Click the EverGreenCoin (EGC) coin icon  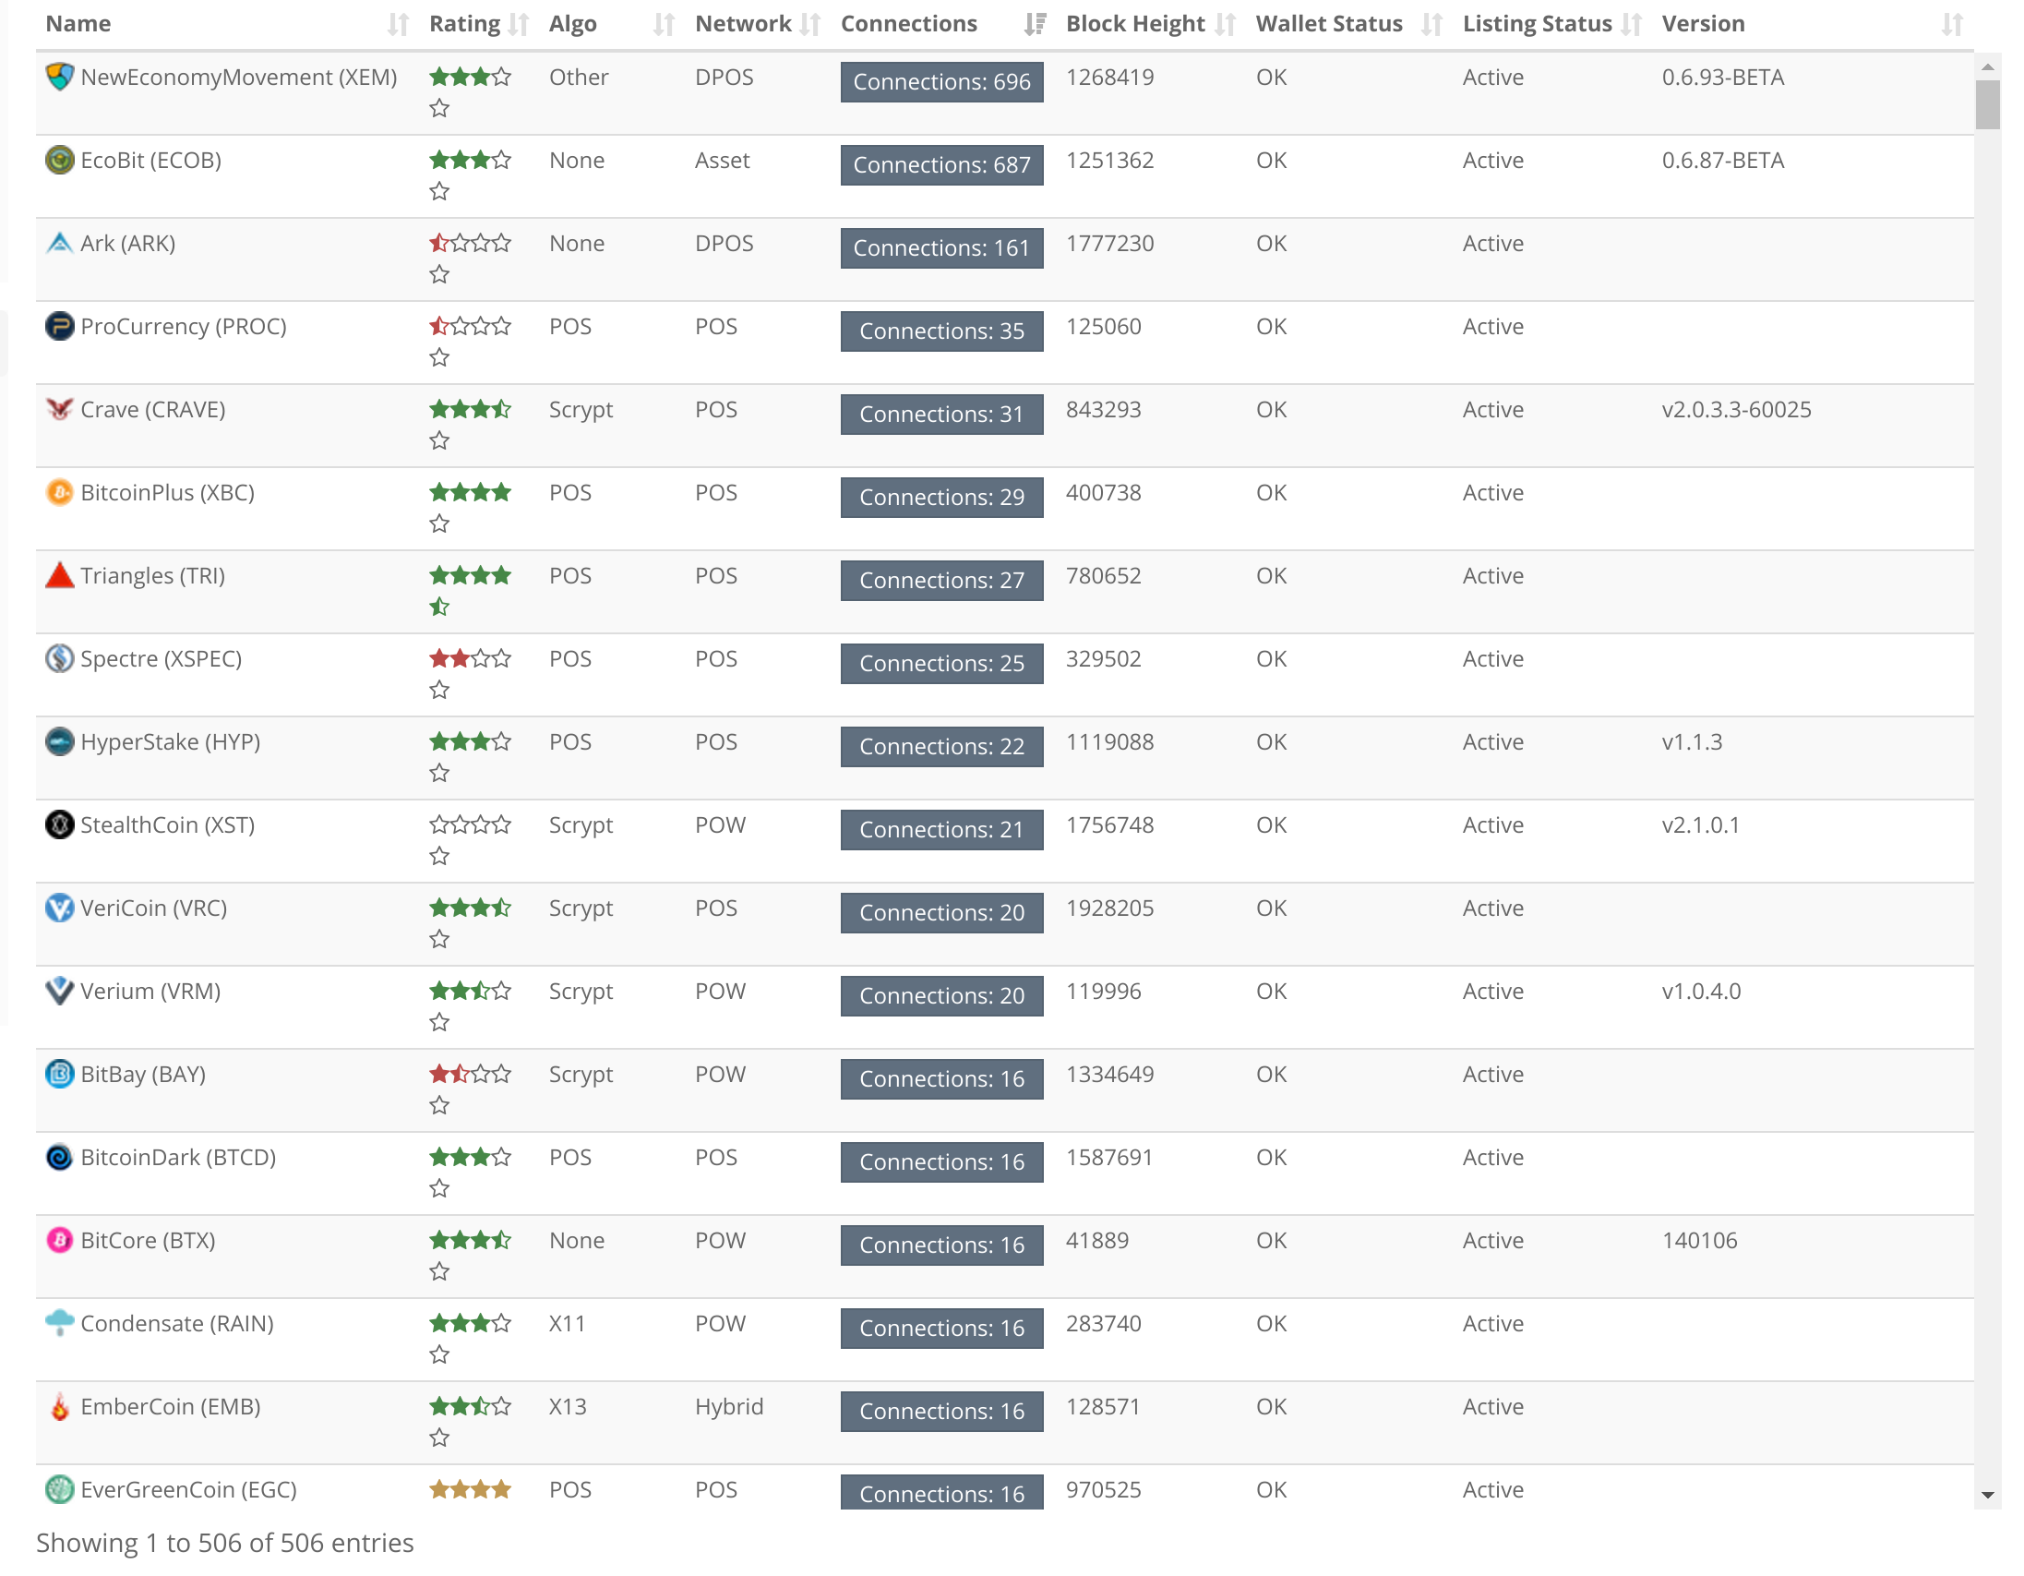pyautogui.click(x=59, y=1491)
